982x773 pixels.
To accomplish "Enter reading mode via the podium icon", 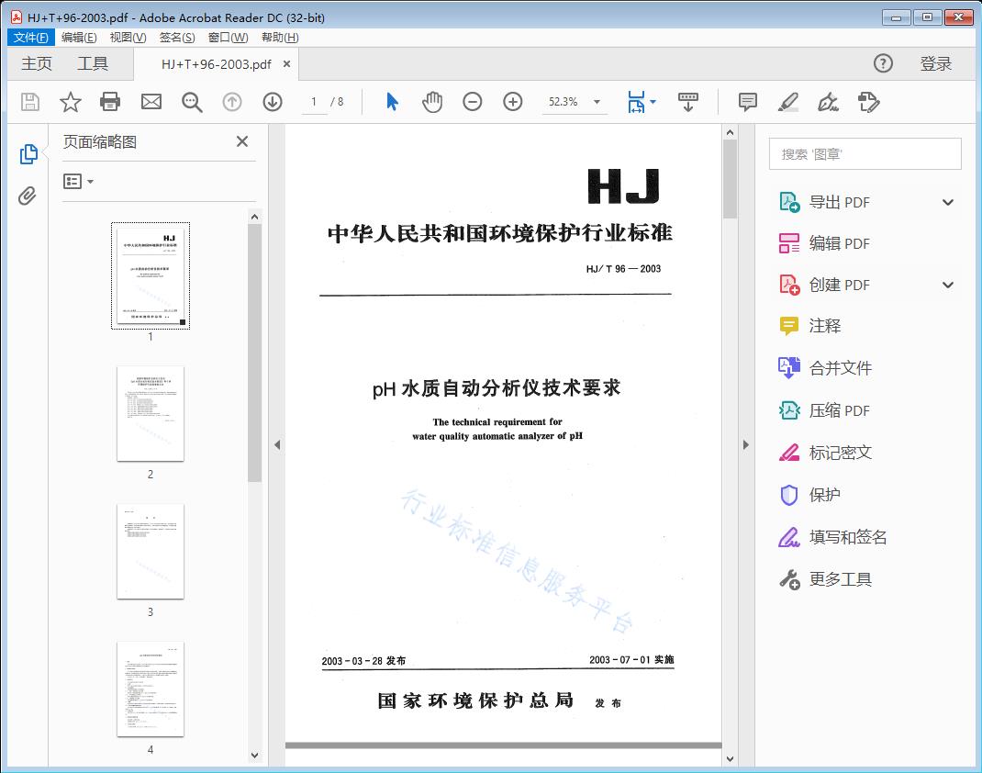I will point(688,101).
